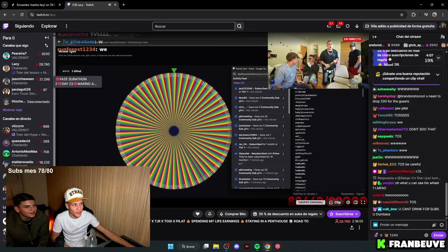
Task: Toggle theatre mode on the player
Action: point(356,202)
